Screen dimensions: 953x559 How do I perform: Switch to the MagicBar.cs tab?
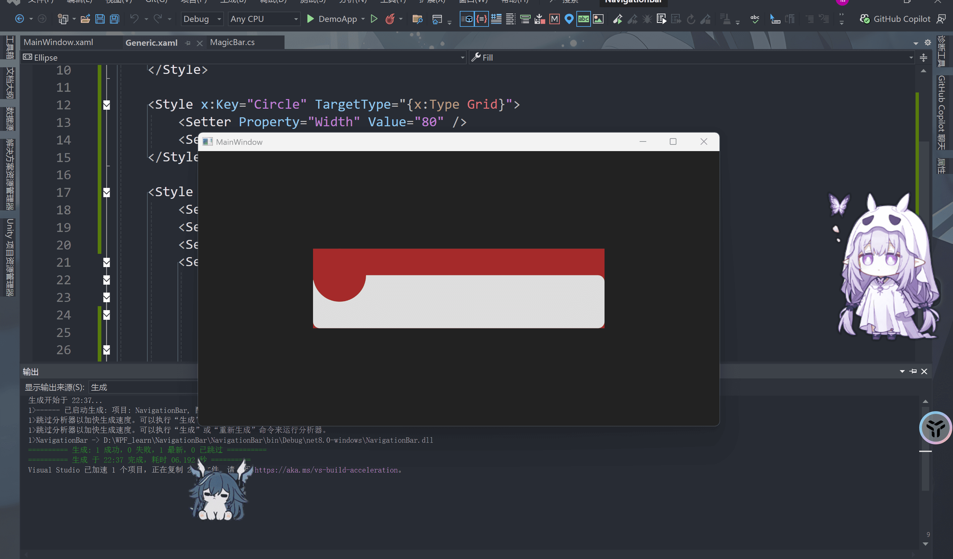click(232, 42)
